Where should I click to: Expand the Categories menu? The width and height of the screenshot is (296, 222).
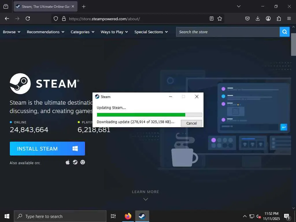click(82, 32)
